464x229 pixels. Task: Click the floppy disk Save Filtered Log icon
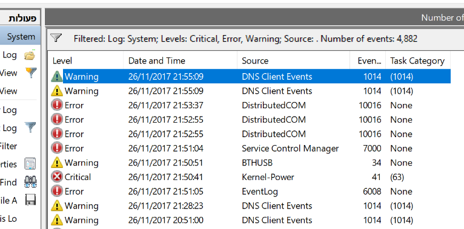point(30,200)
